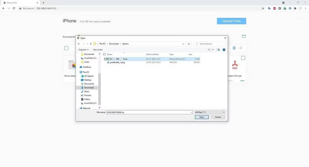Switch to list view on Documents page
309x167 pixels.
point(241,48)
